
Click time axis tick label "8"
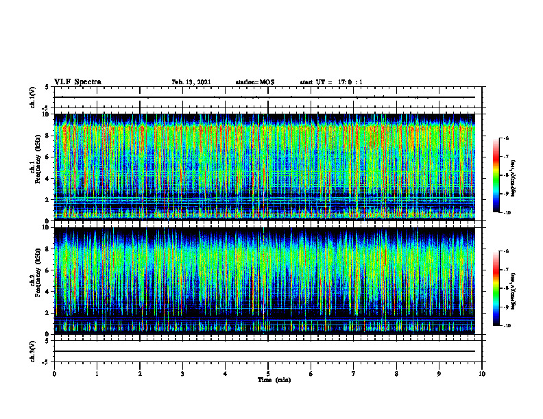(x=396, y=374)
